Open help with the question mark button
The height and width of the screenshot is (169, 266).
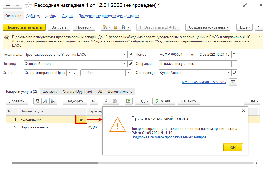(259, 27)
